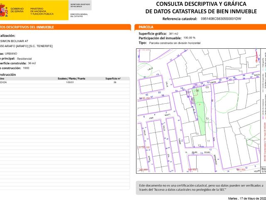Select the main use value "Residencial"
Viewport: 266px width, 200px height.
24,59
